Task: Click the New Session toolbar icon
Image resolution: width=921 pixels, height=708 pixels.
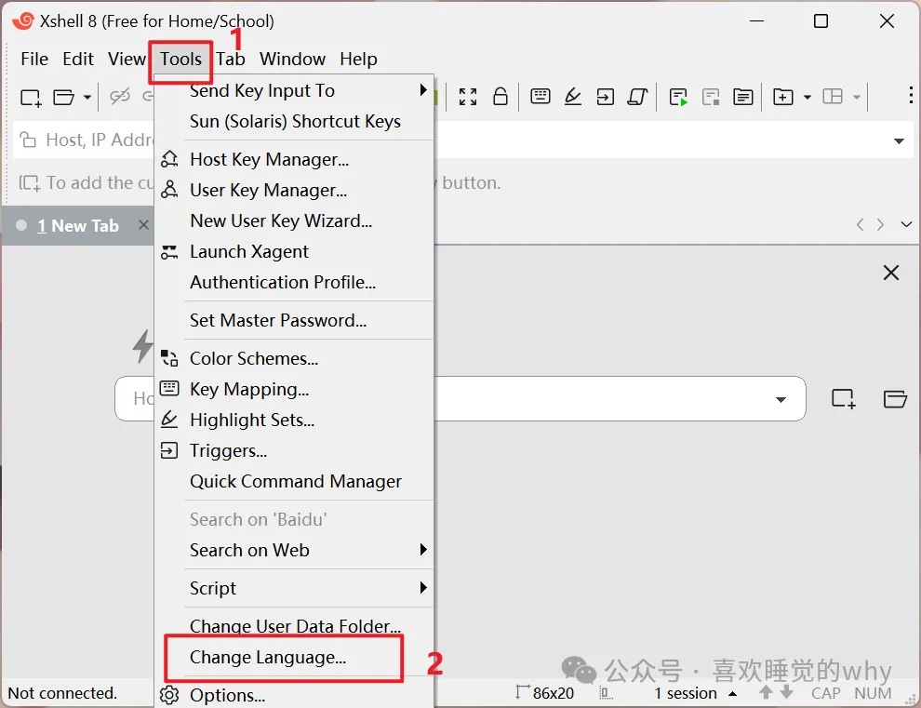Action: tap(31, 97)
